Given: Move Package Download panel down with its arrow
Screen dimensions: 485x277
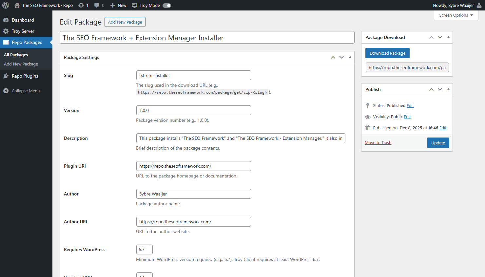Looking at the screenshot, I should coord(440,37).
